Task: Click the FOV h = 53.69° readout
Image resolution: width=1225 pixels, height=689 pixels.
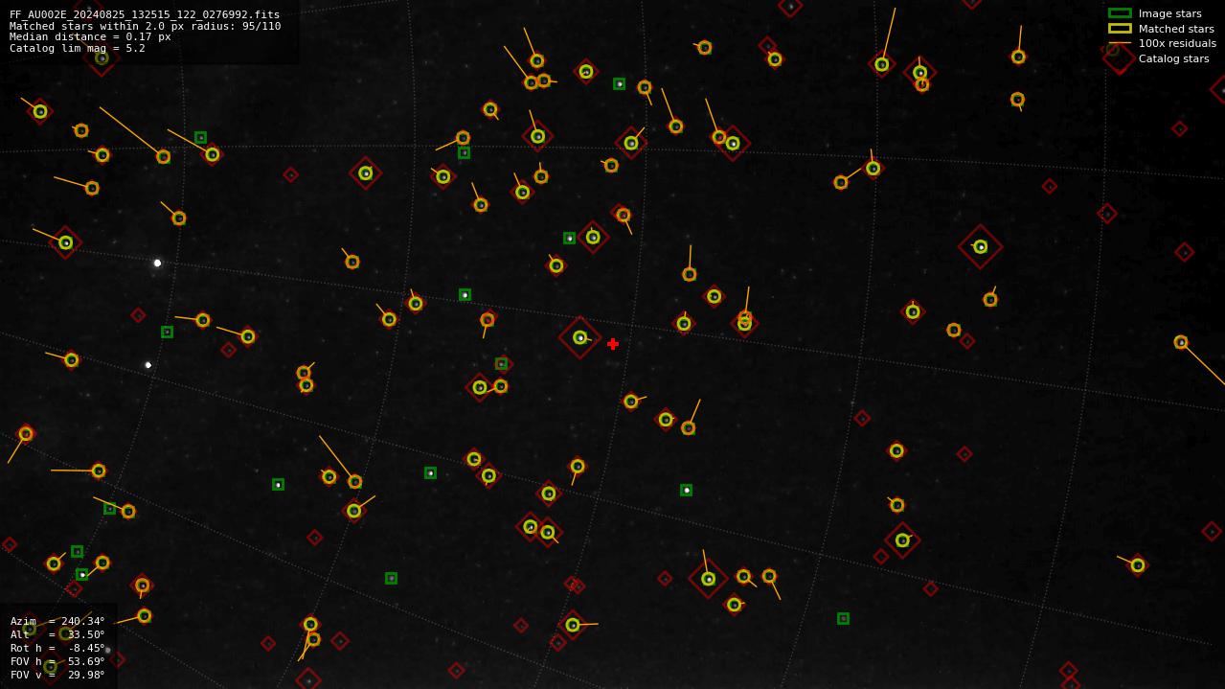Action: [57, 661]
